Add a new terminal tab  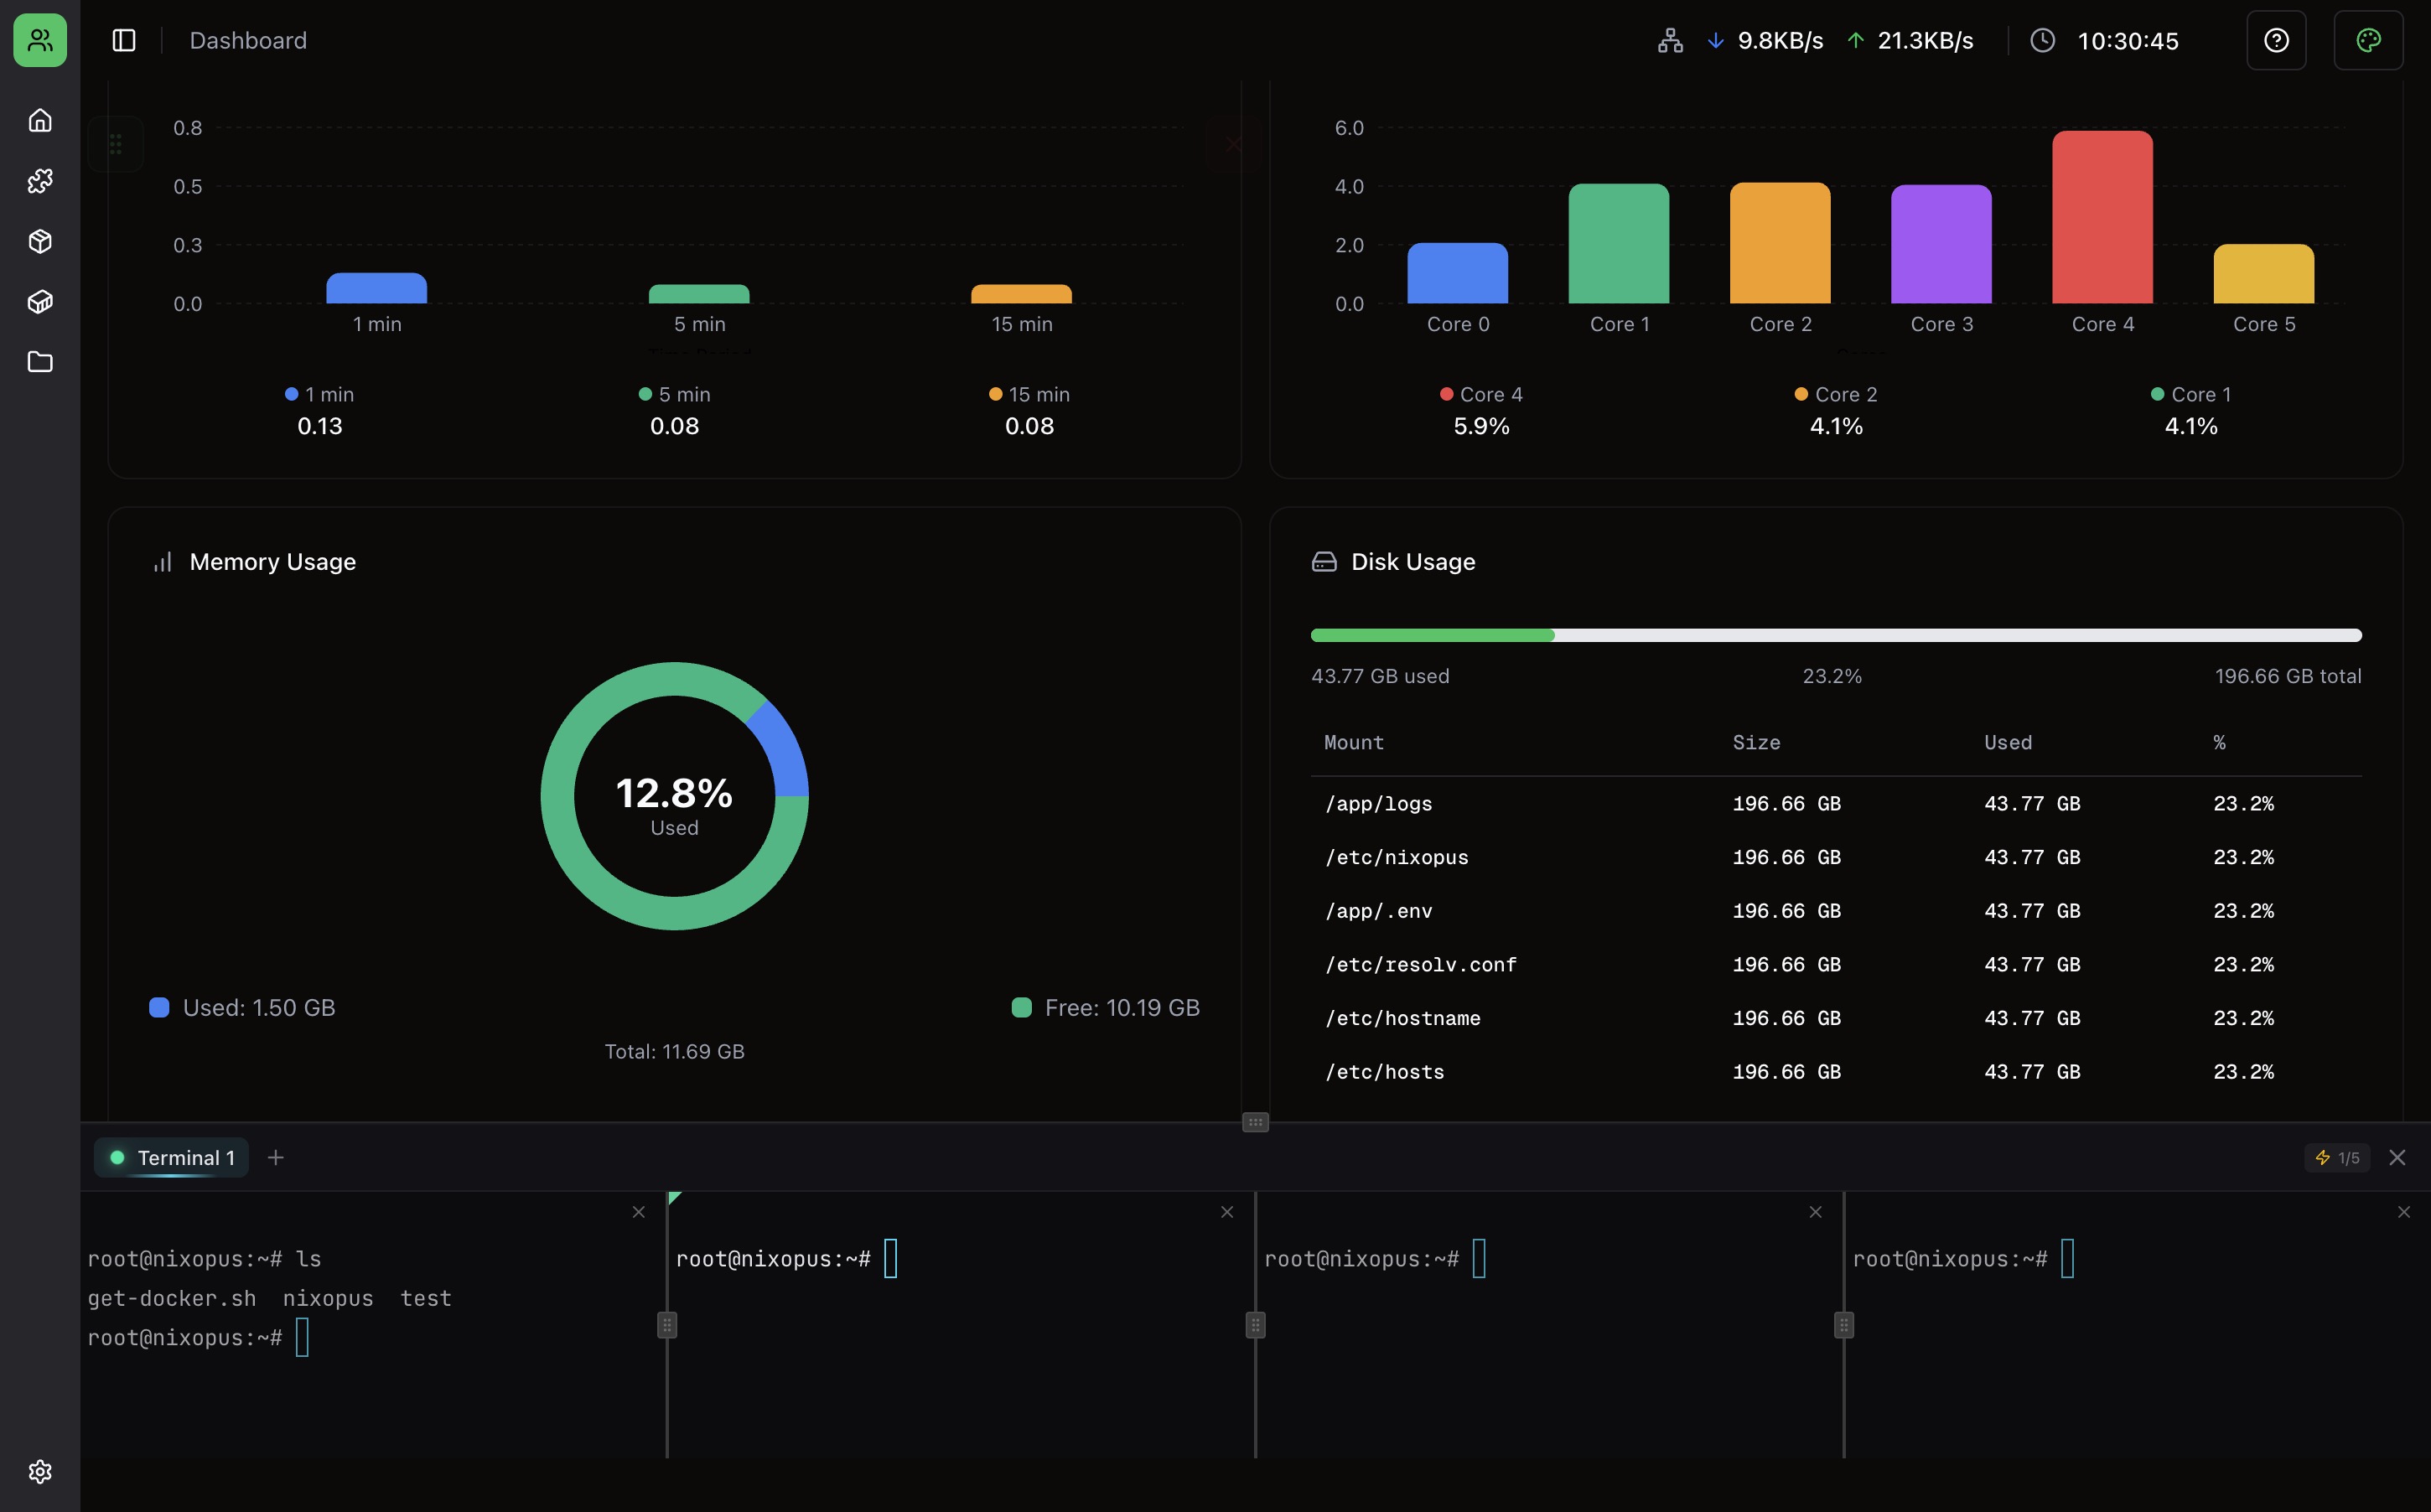(x=277, y=1157)
